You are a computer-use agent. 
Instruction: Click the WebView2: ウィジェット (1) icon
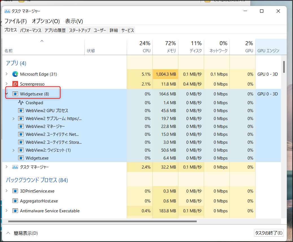[21, 150]
